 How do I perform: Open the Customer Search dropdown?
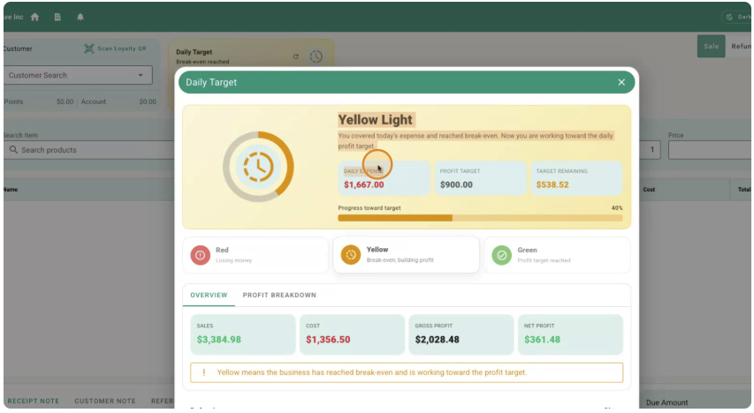(x=78, y=75)
